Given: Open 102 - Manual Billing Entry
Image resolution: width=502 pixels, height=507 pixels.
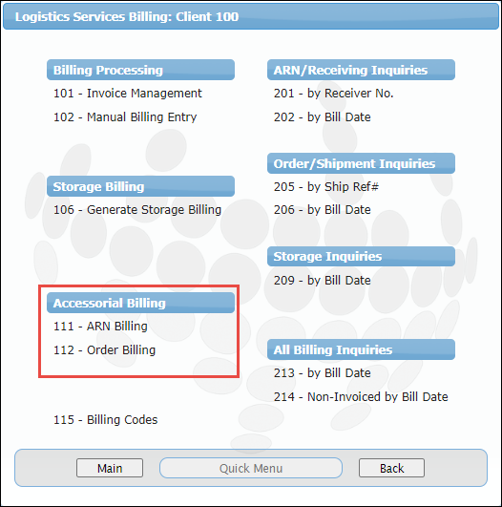Looking at the screenshot, I should pos(125,117).
